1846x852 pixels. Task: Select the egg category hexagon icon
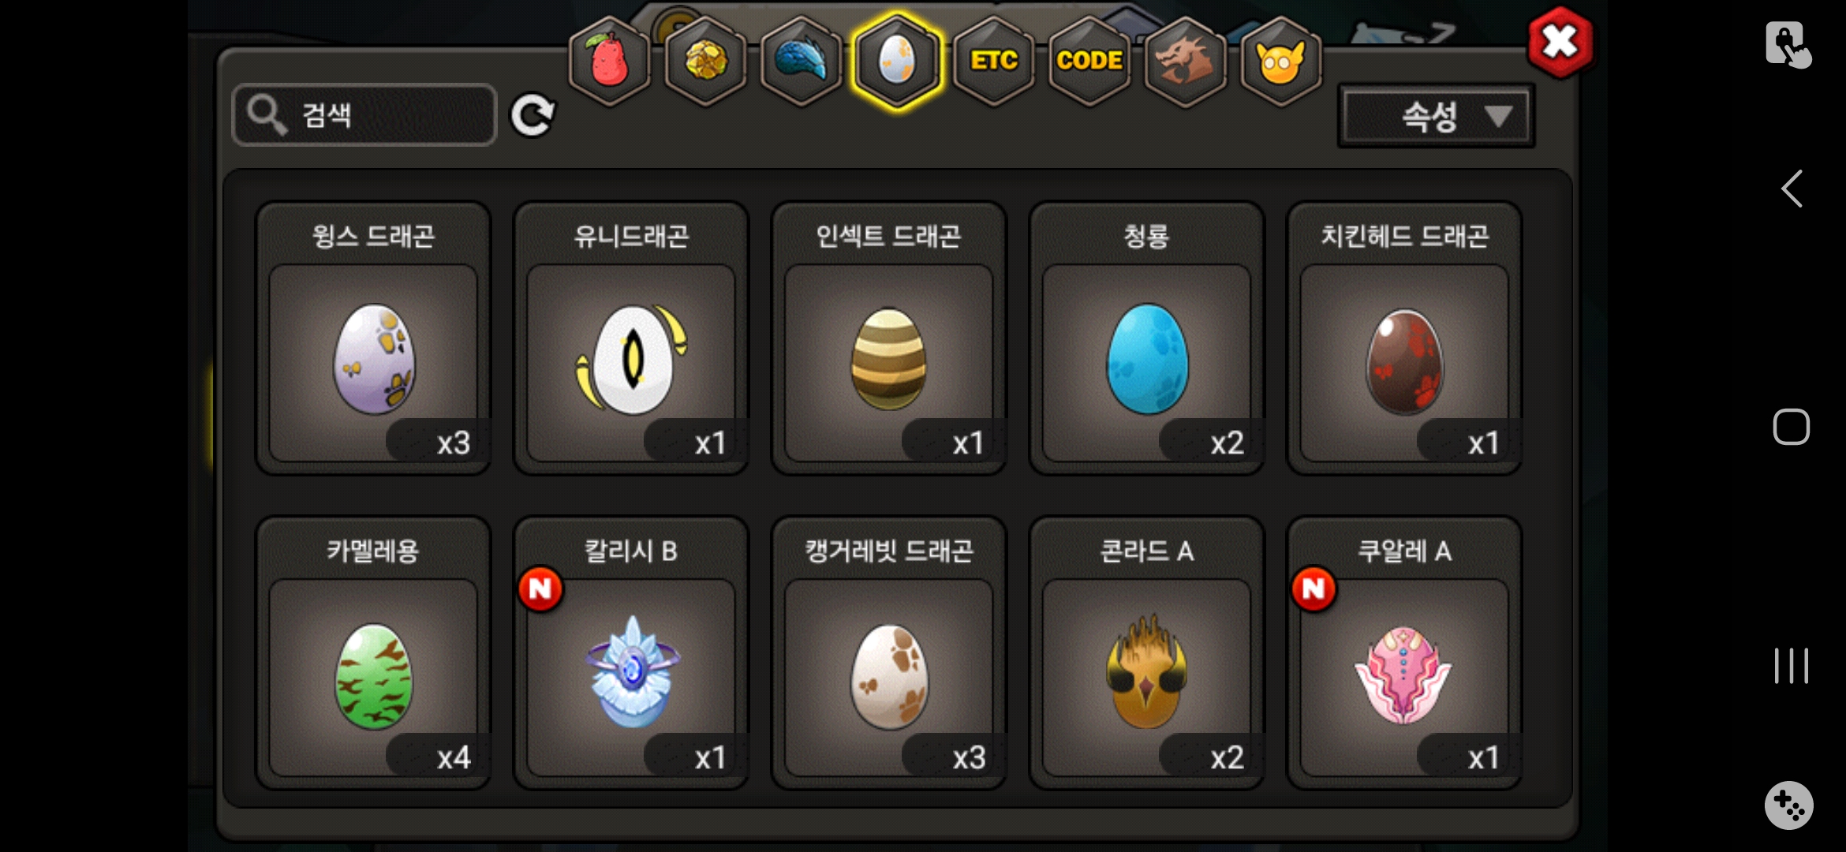[897, 61]
